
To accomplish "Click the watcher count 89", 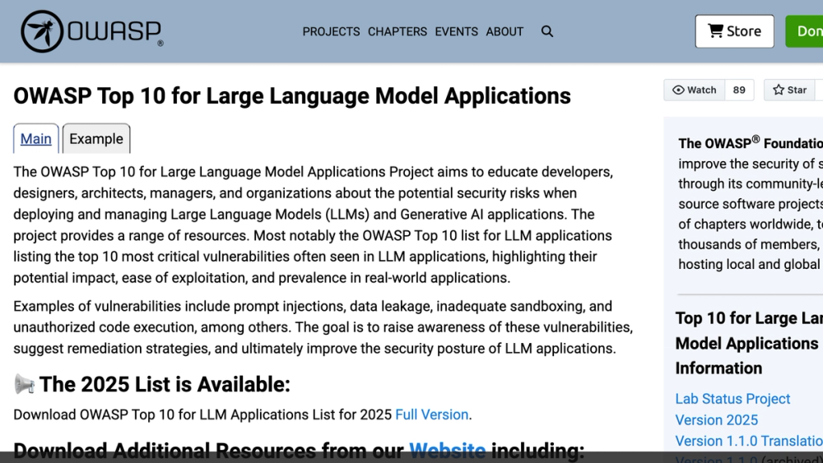I will click(x=739, y=90).
